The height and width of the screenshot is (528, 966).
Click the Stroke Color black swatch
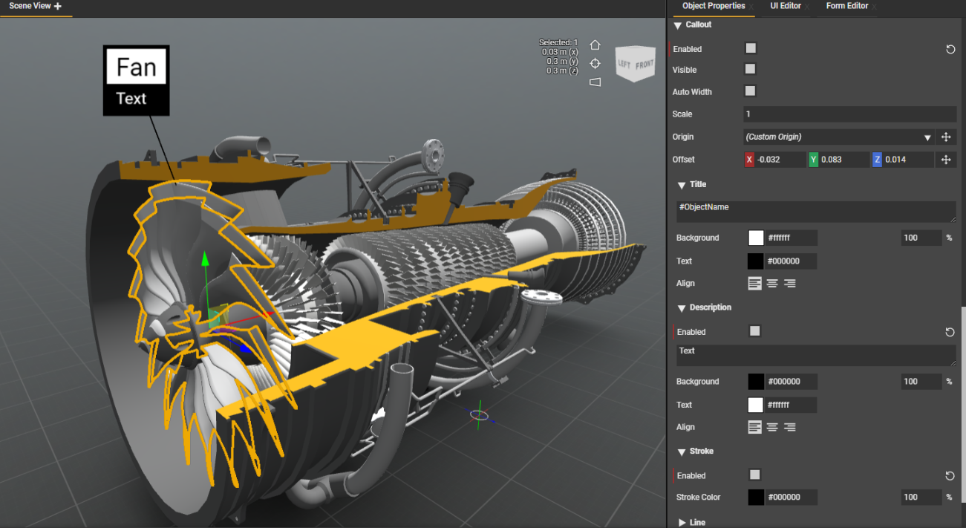pos(756,498)
